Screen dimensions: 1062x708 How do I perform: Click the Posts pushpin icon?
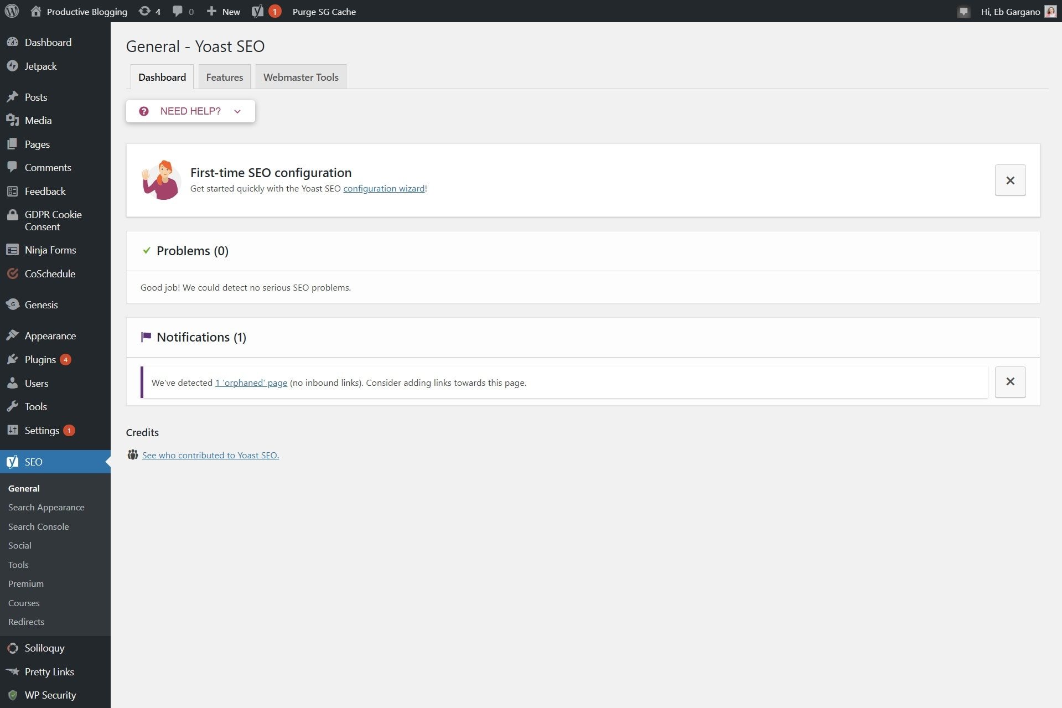(12, 97)
